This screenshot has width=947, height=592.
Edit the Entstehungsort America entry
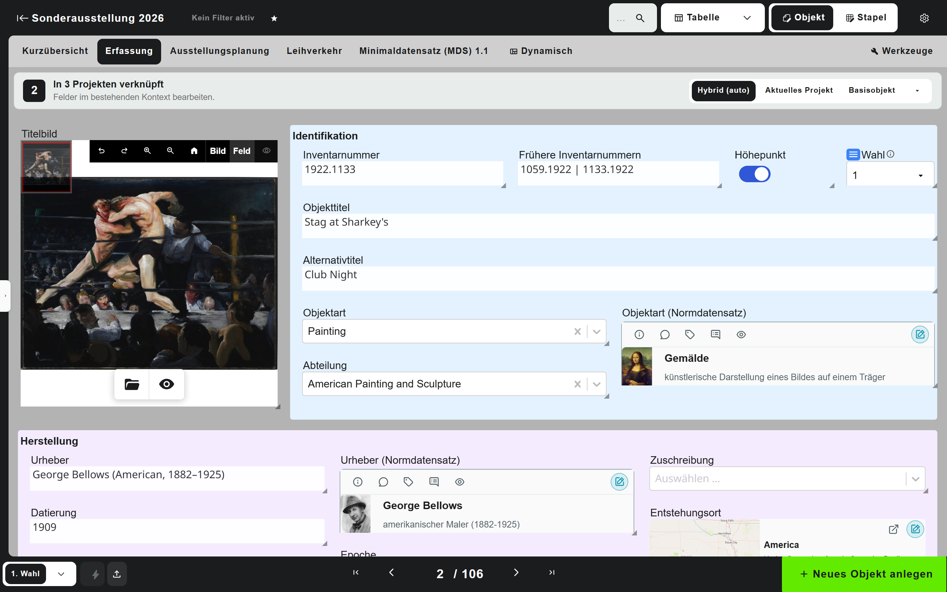[915, 530]
